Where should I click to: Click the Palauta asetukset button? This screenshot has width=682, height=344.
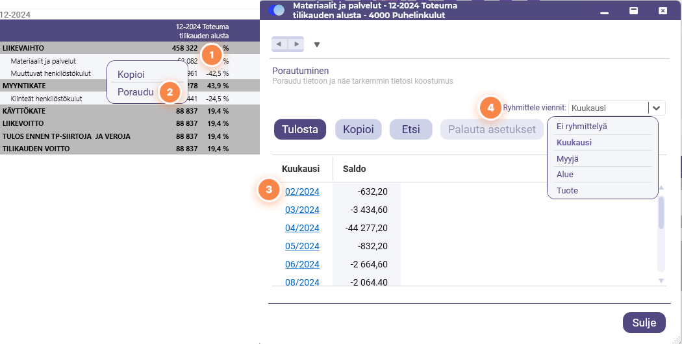(x=492, y=129)
